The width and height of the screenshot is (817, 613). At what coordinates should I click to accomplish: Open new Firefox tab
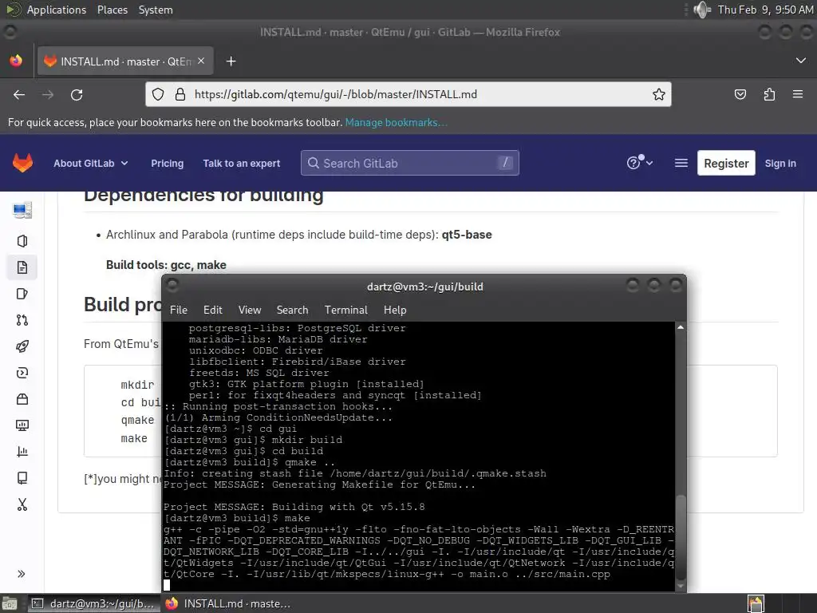point(231,61)
